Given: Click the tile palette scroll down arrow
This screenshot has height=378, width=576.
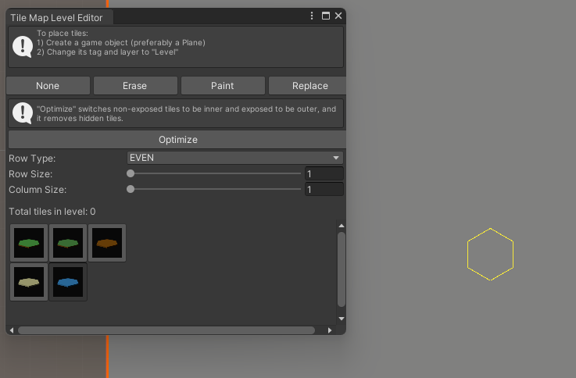Looking at the screenshot, I should point(342,319).
